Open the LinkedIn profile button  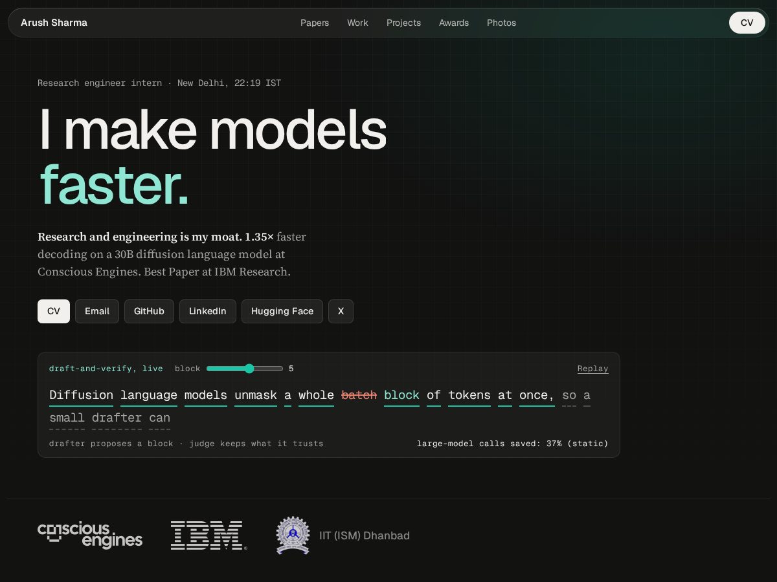[x=208, y=311]
